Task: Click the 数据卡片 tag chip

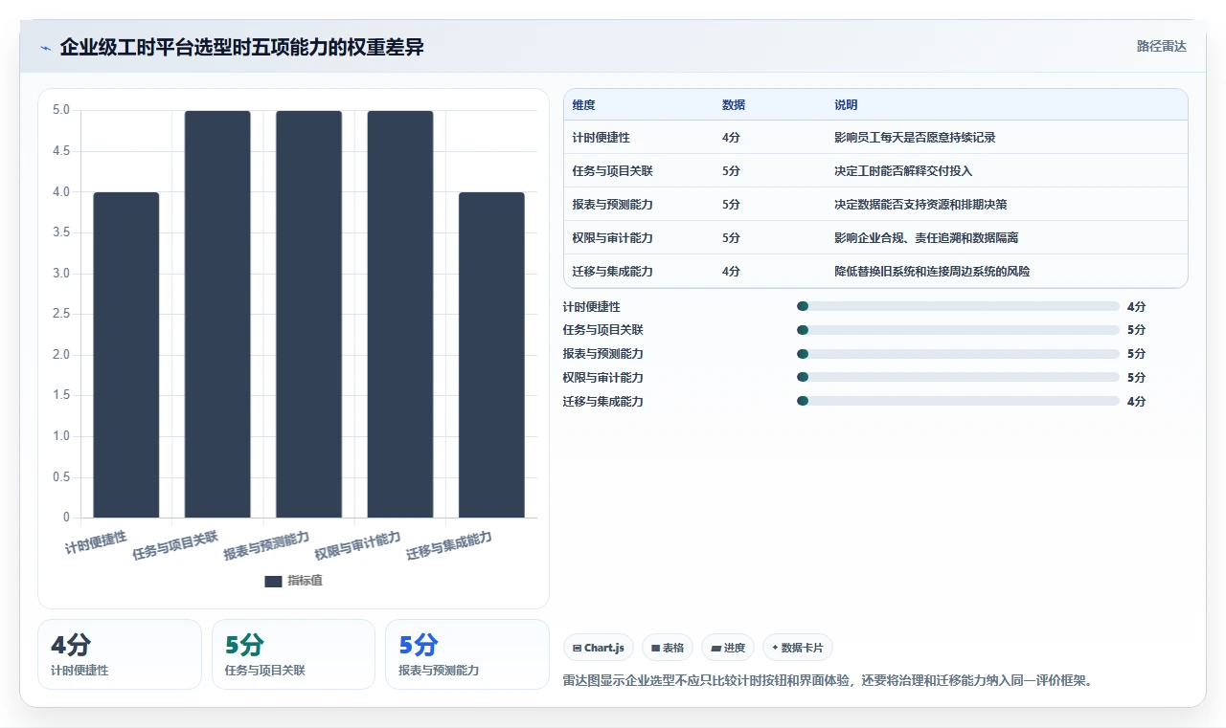Action: pyautogui.click(x=797, y=648)
